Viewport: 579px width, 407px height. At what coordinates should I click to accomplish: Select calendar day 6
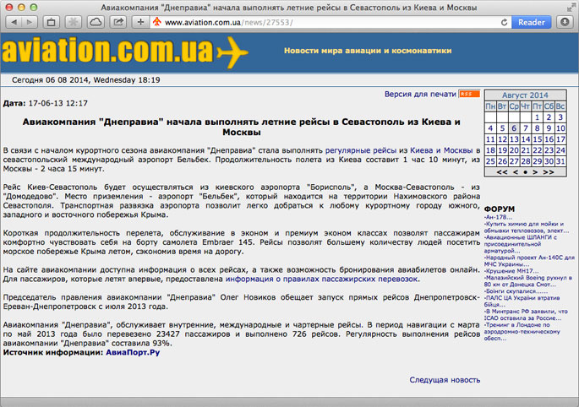[x=514, y=128]
